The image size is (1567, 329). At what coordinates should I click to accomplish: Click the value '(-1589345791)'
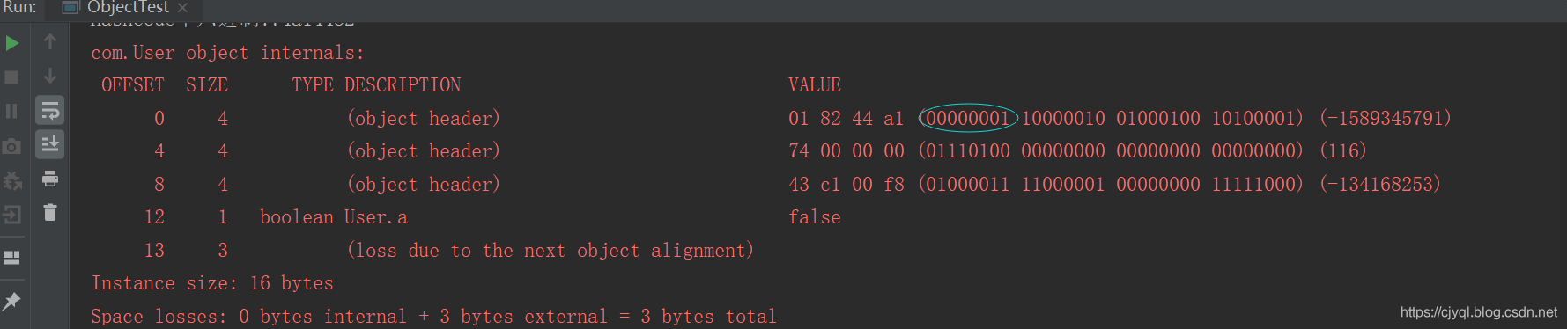click(x=1386, y=118)
